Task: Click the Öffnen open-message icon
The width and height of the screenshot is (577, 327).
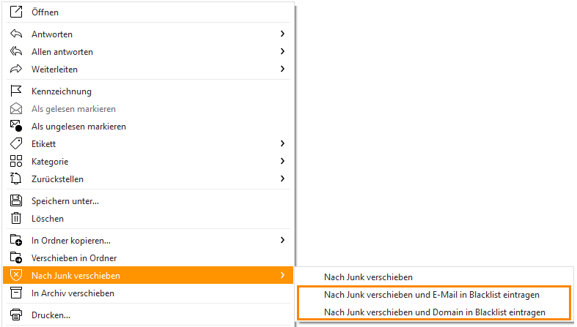Action: pyautogui.click(x=16, y=12)
